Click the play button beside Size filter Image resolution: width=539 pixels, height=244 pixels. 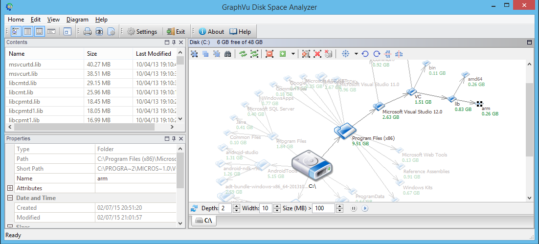pos(365,208)
